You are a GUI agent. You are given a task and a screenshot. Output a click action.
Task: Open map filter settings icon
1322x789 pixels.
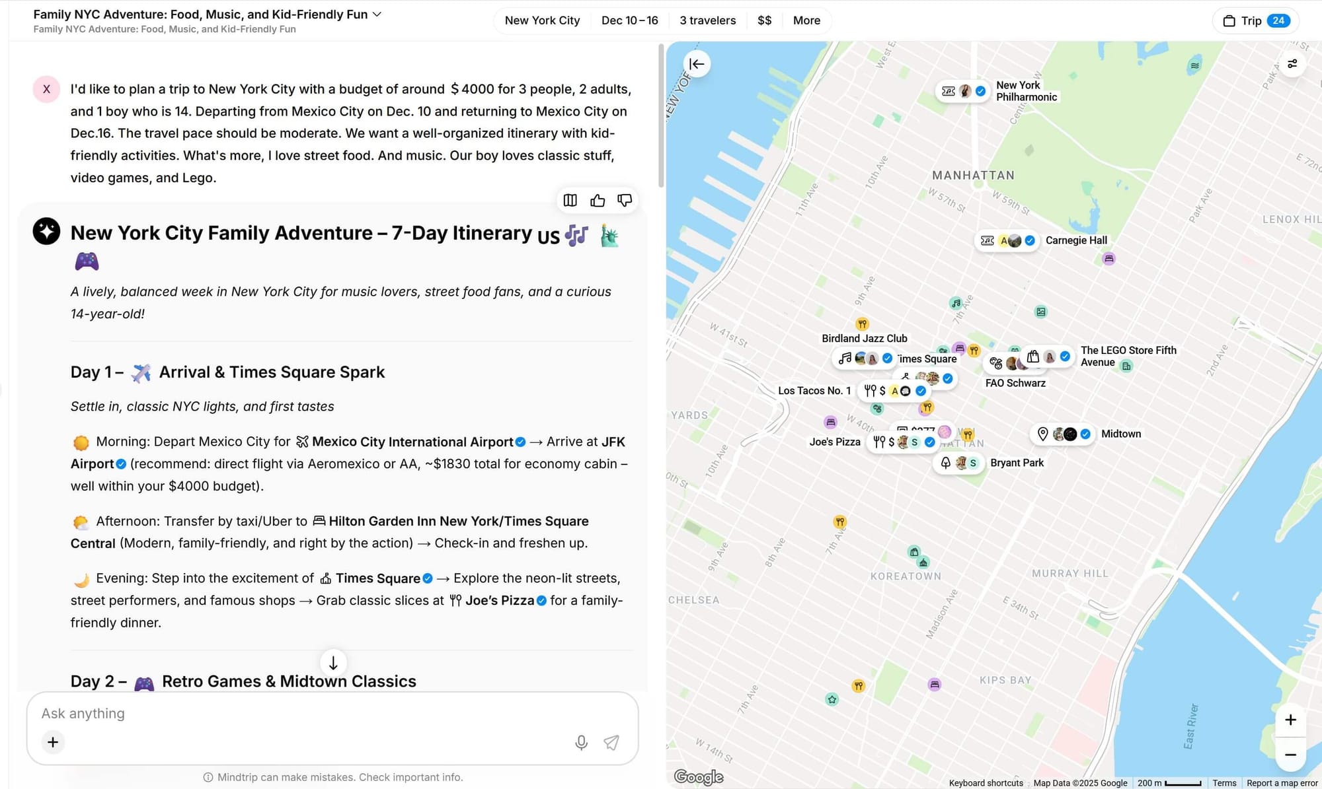(x=1292, y=64)
